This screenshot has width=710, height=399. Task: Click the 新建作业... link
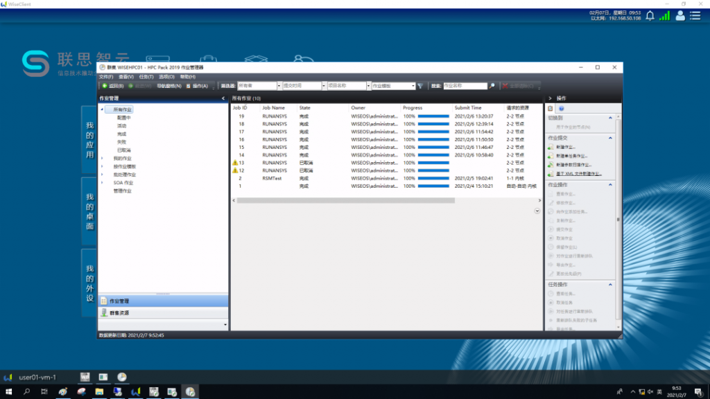tap(566, 147)
